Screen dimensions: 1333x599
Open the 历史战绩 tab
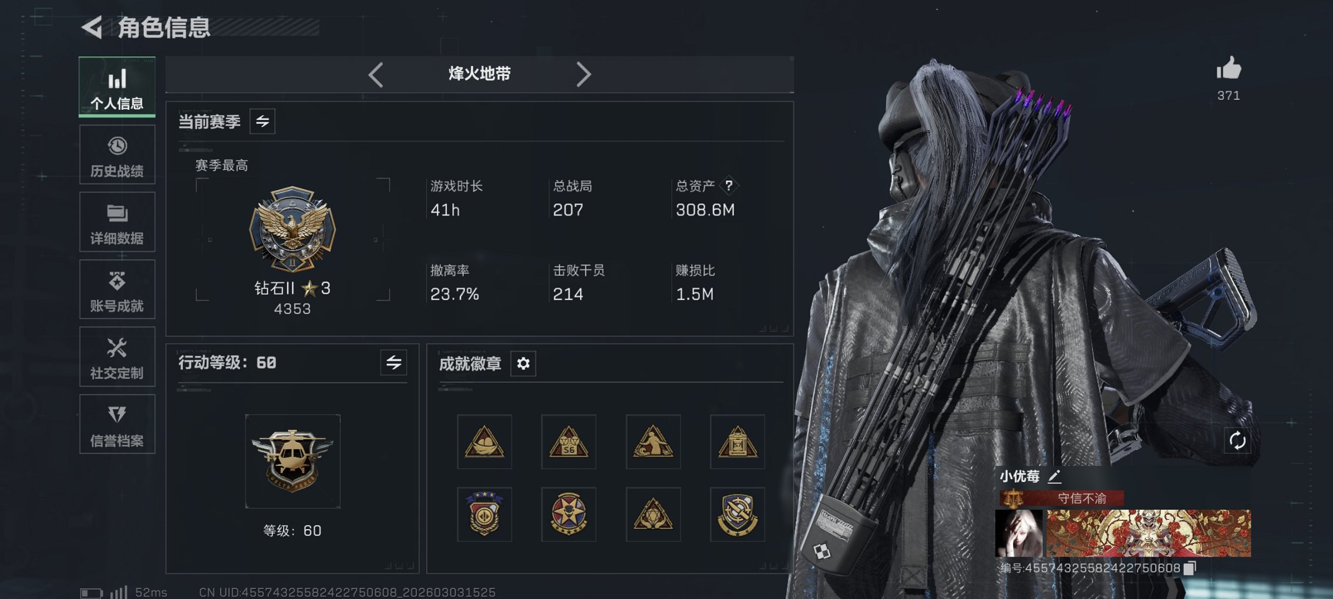coord(117,154)
